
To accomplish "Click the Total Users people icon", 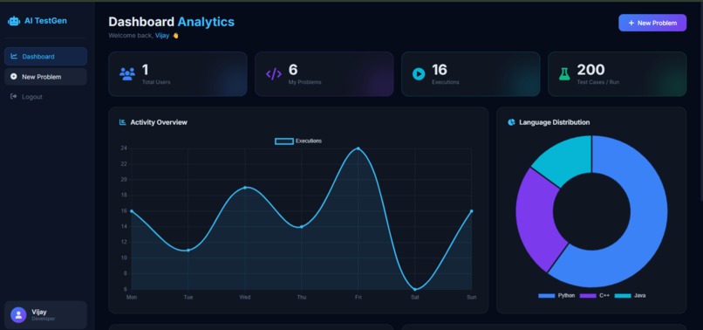I will click(x=126, y=73).
